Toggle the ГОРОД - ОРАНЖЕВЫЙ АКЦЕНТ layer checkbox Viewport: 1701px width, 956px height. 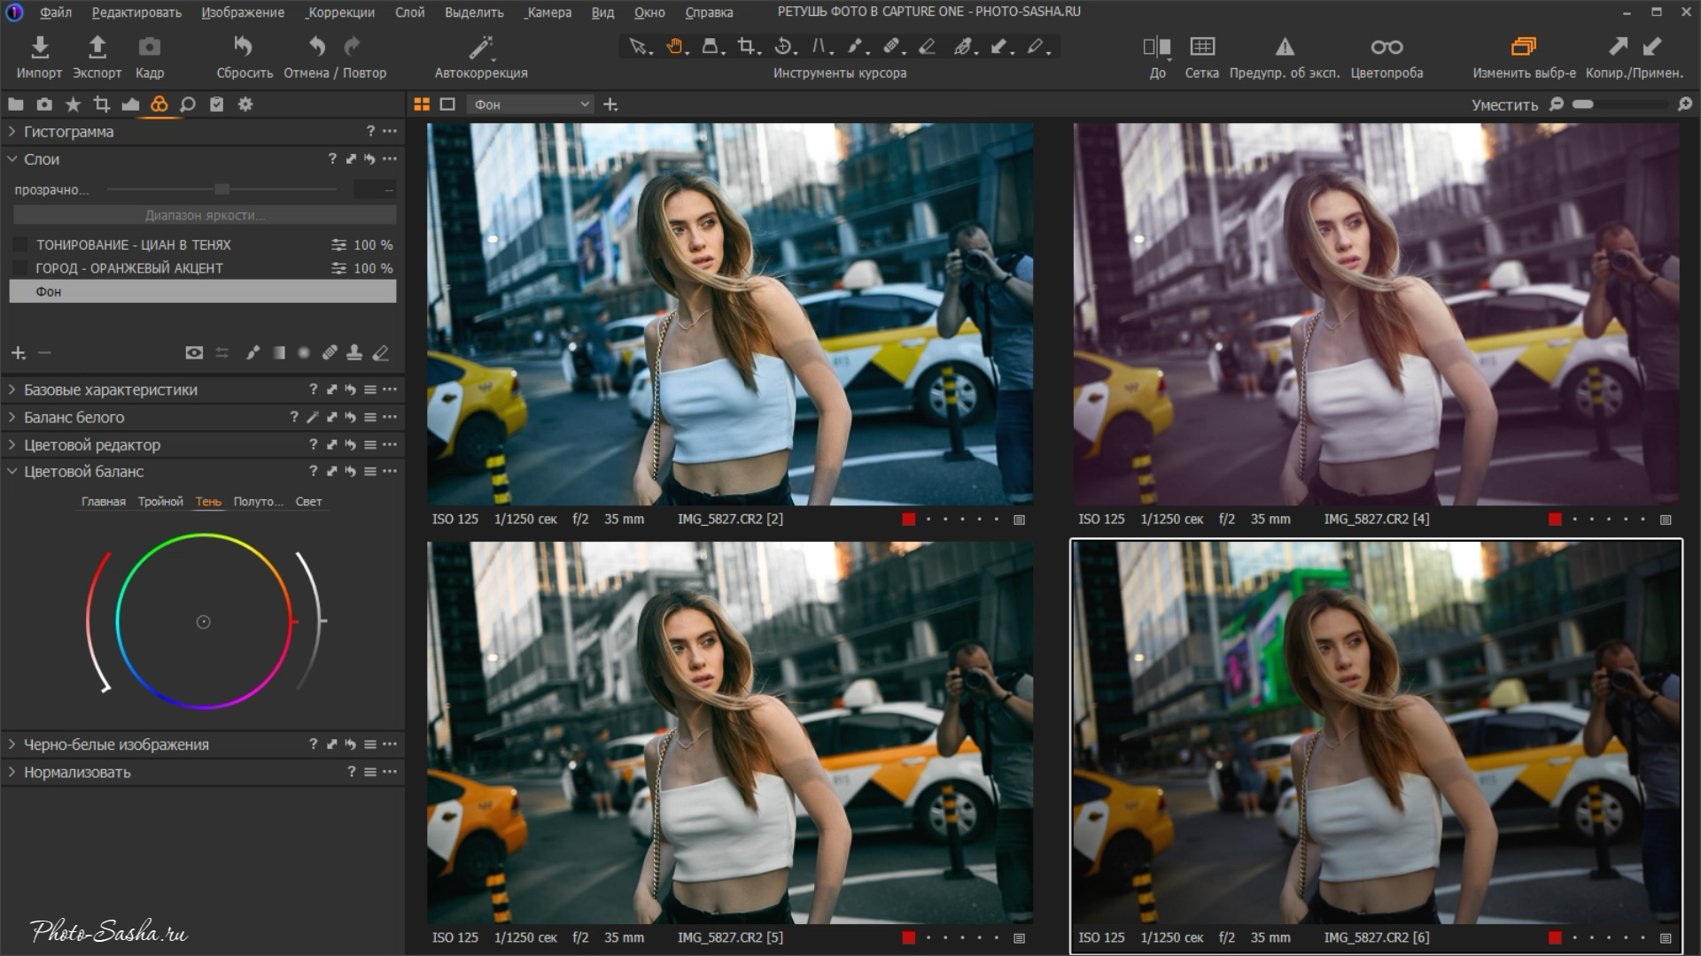coord(20,267)
